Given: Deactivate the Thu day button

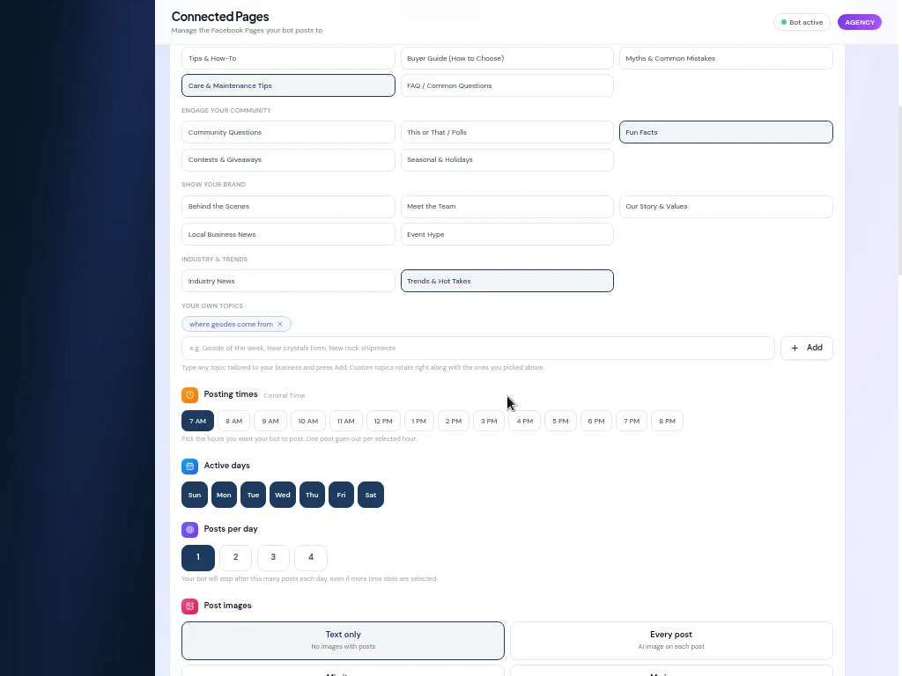Looking at the screenshot, I should 312,495.
